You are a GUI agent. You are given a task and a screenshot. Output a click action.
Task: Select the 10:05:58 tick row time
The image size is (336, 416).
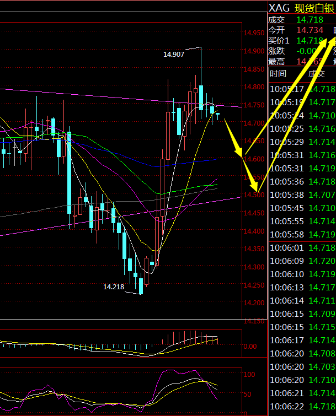click(x=286, y=235)
